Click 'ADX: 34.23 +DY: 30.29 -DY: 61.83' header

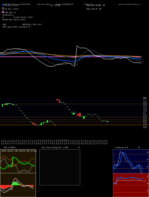(x=19, y=151)
